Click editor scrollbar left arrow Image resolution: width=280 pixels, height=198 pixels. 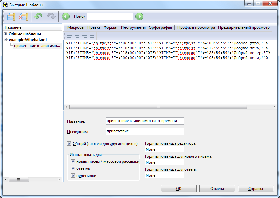tap(66, 107)
